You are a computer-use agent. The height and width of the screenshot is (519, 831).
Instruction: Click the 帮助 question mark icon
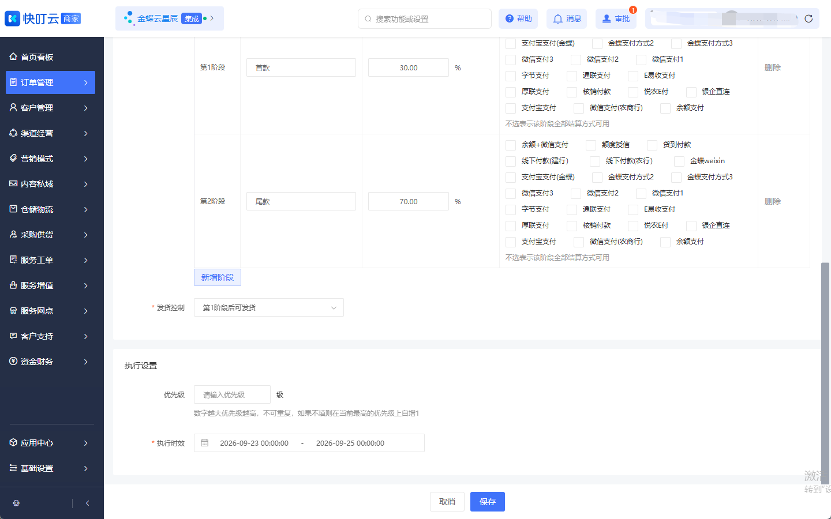[510, 19]
